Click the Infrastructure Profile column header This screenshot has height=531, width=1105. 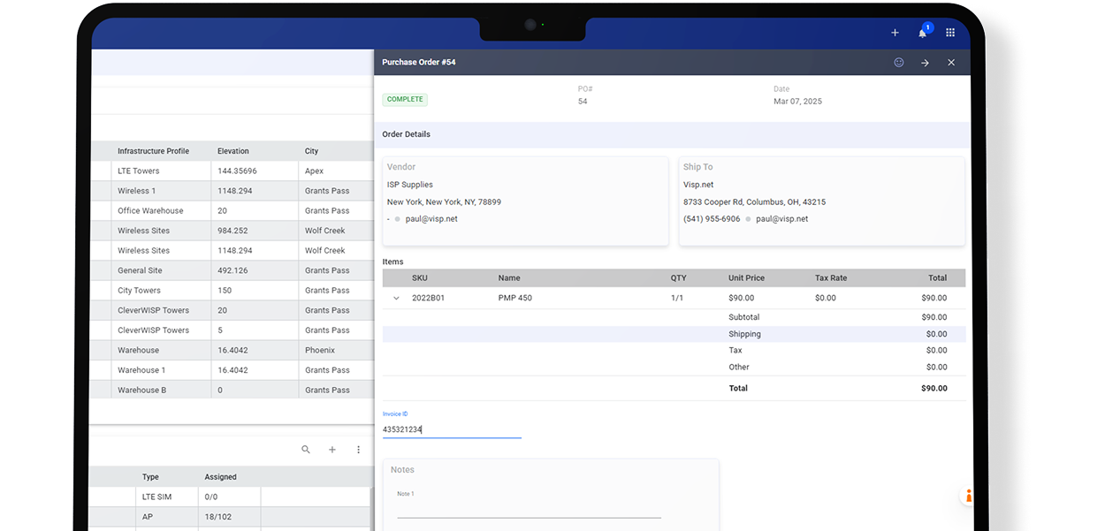click(153, 151)
